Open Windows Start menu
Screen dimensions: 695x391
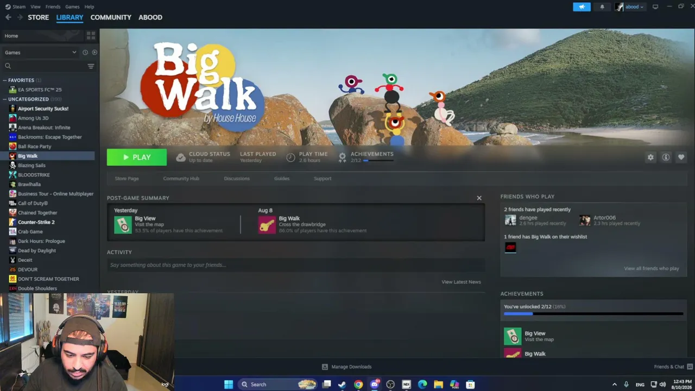point(229,384)
